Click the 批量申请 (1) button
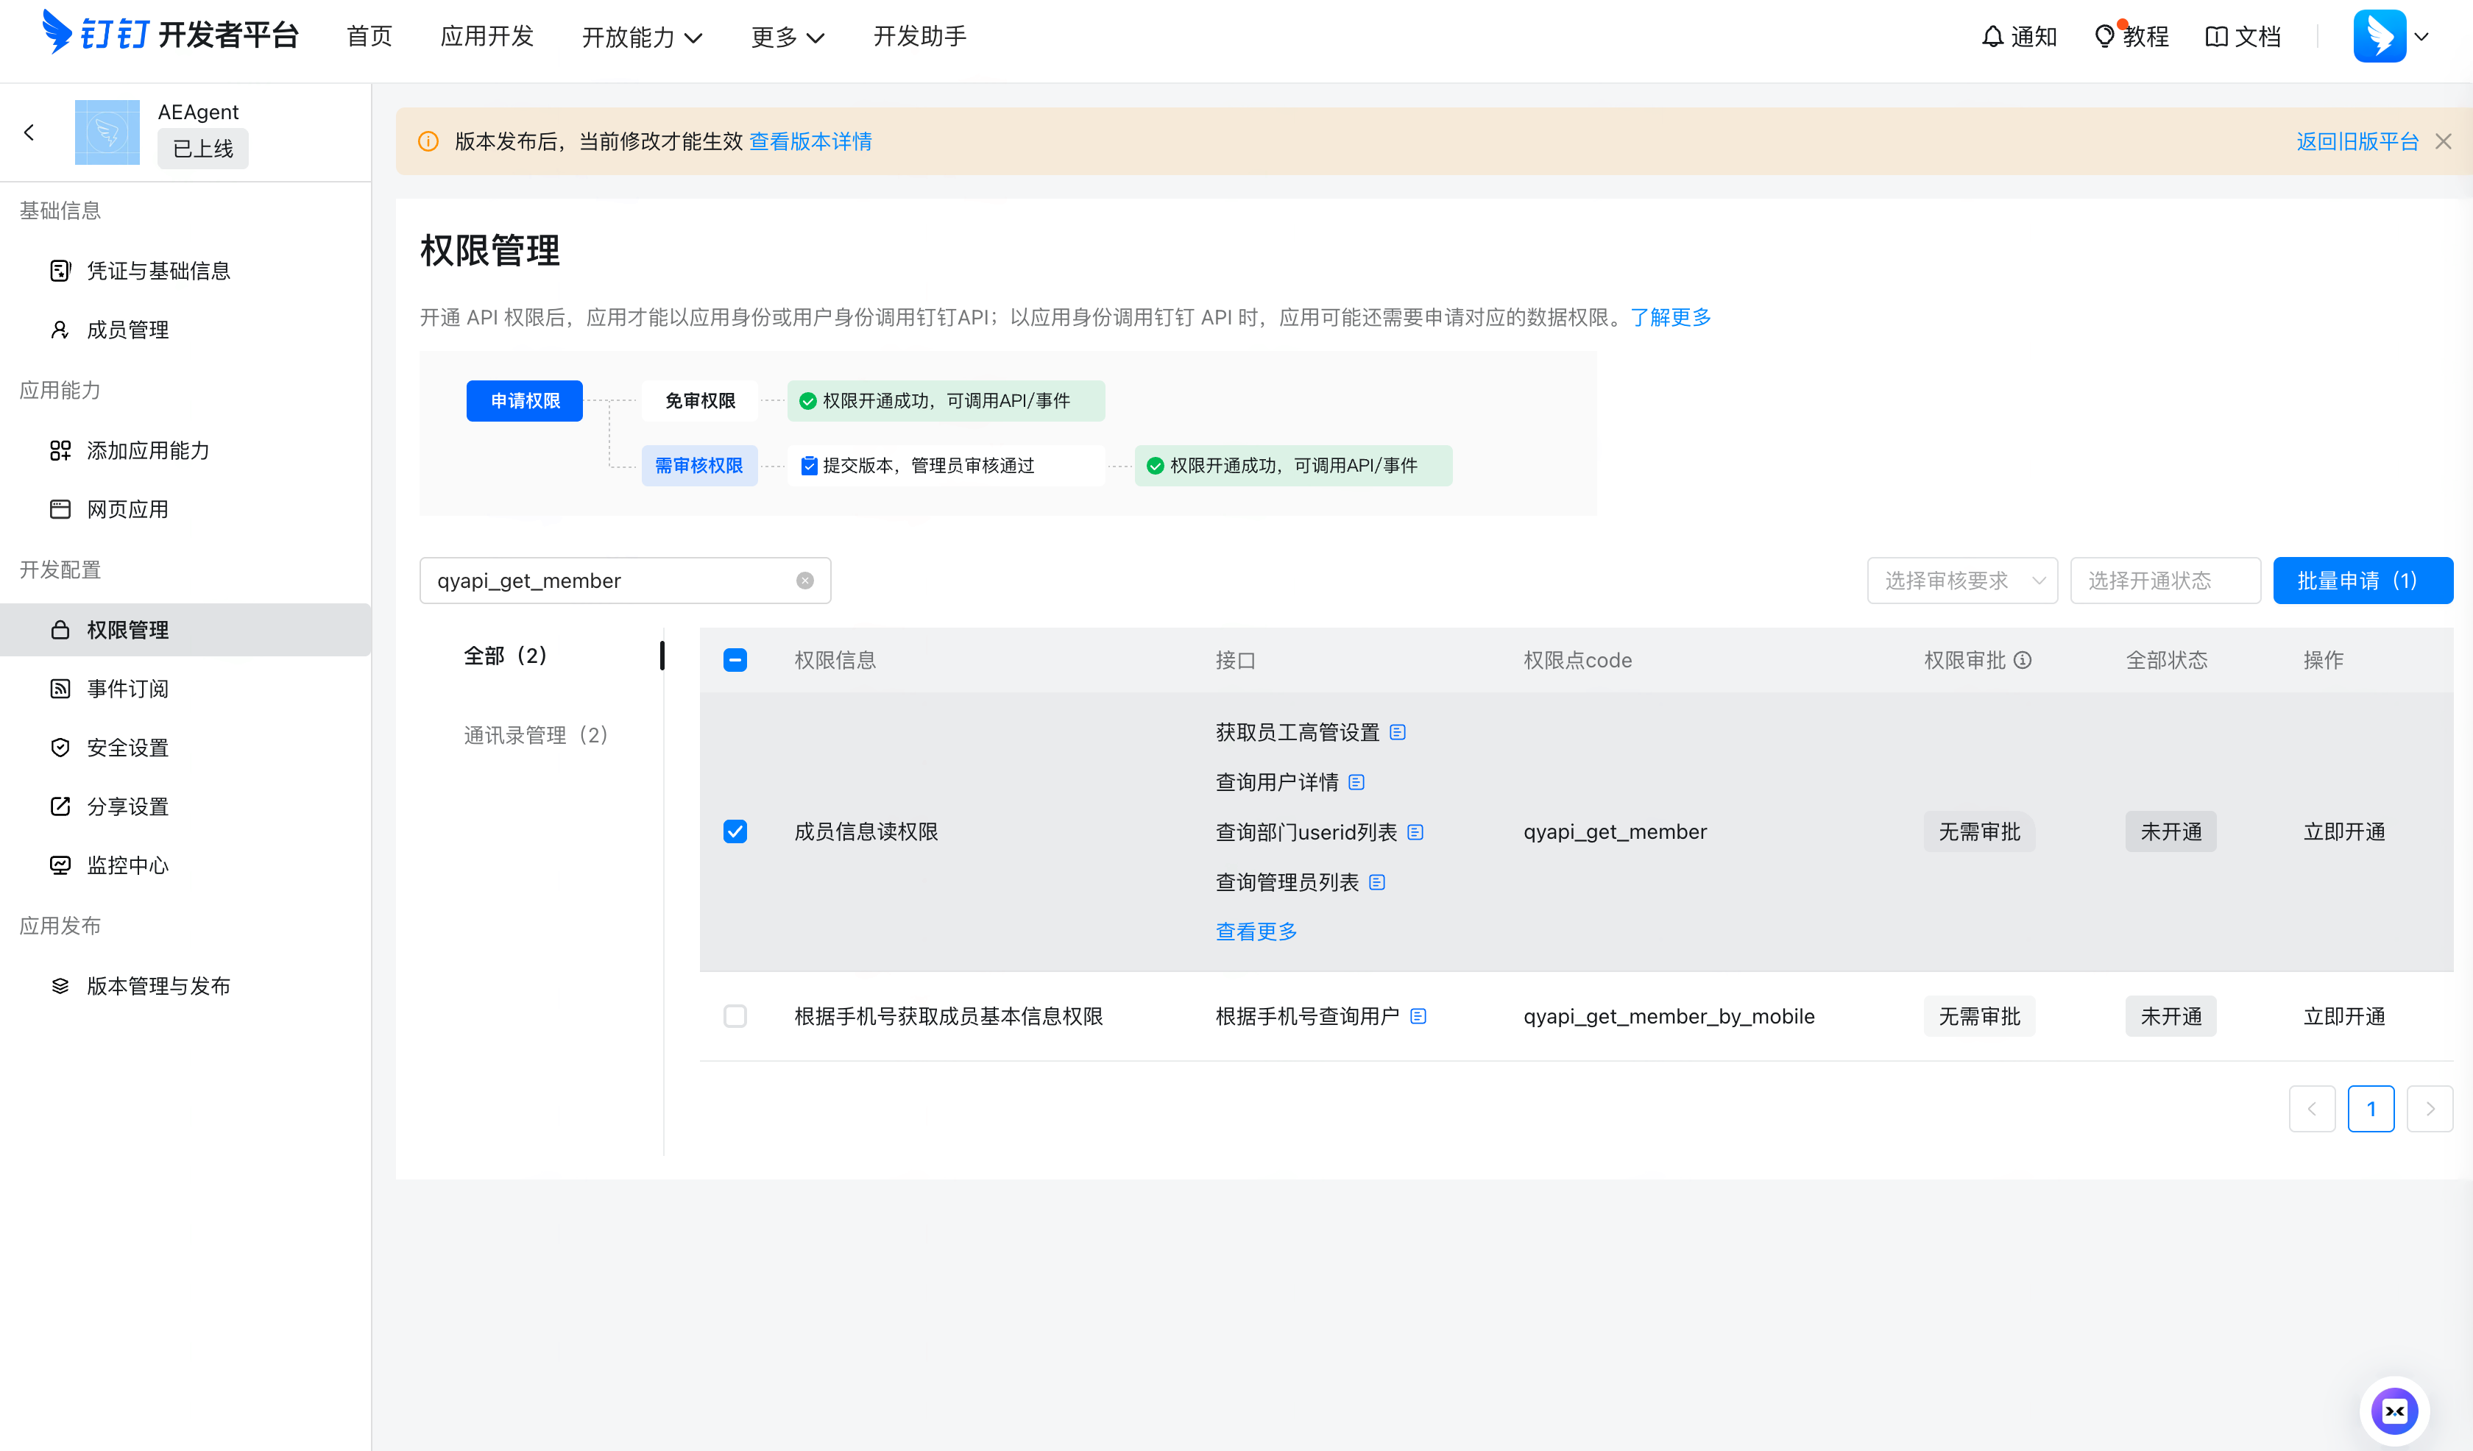2473x1451 pixels. [x=2363, y=581]
